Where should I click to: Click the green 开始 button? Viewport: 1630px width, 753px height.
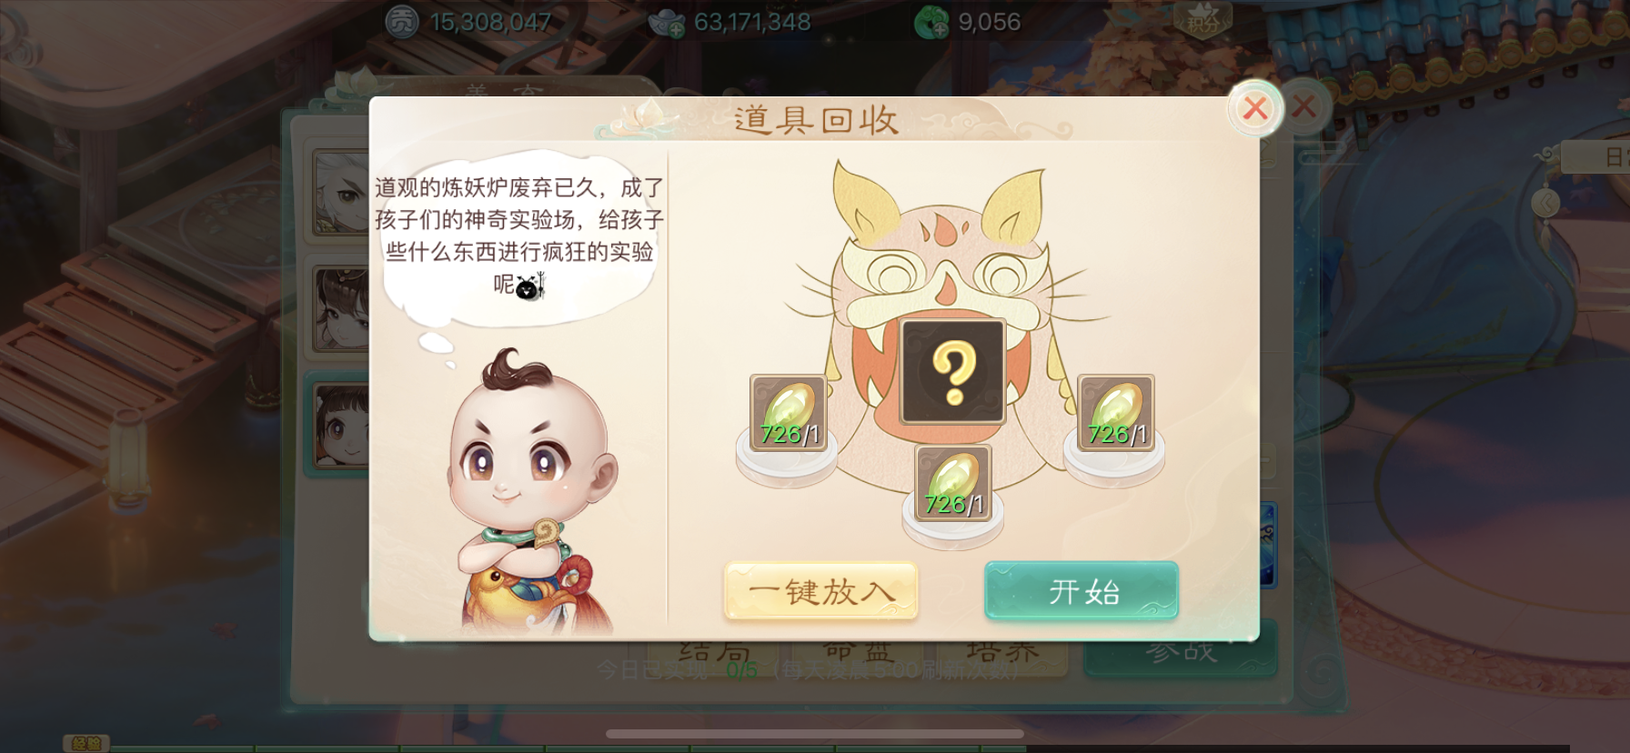click(x=1082, y=591)
